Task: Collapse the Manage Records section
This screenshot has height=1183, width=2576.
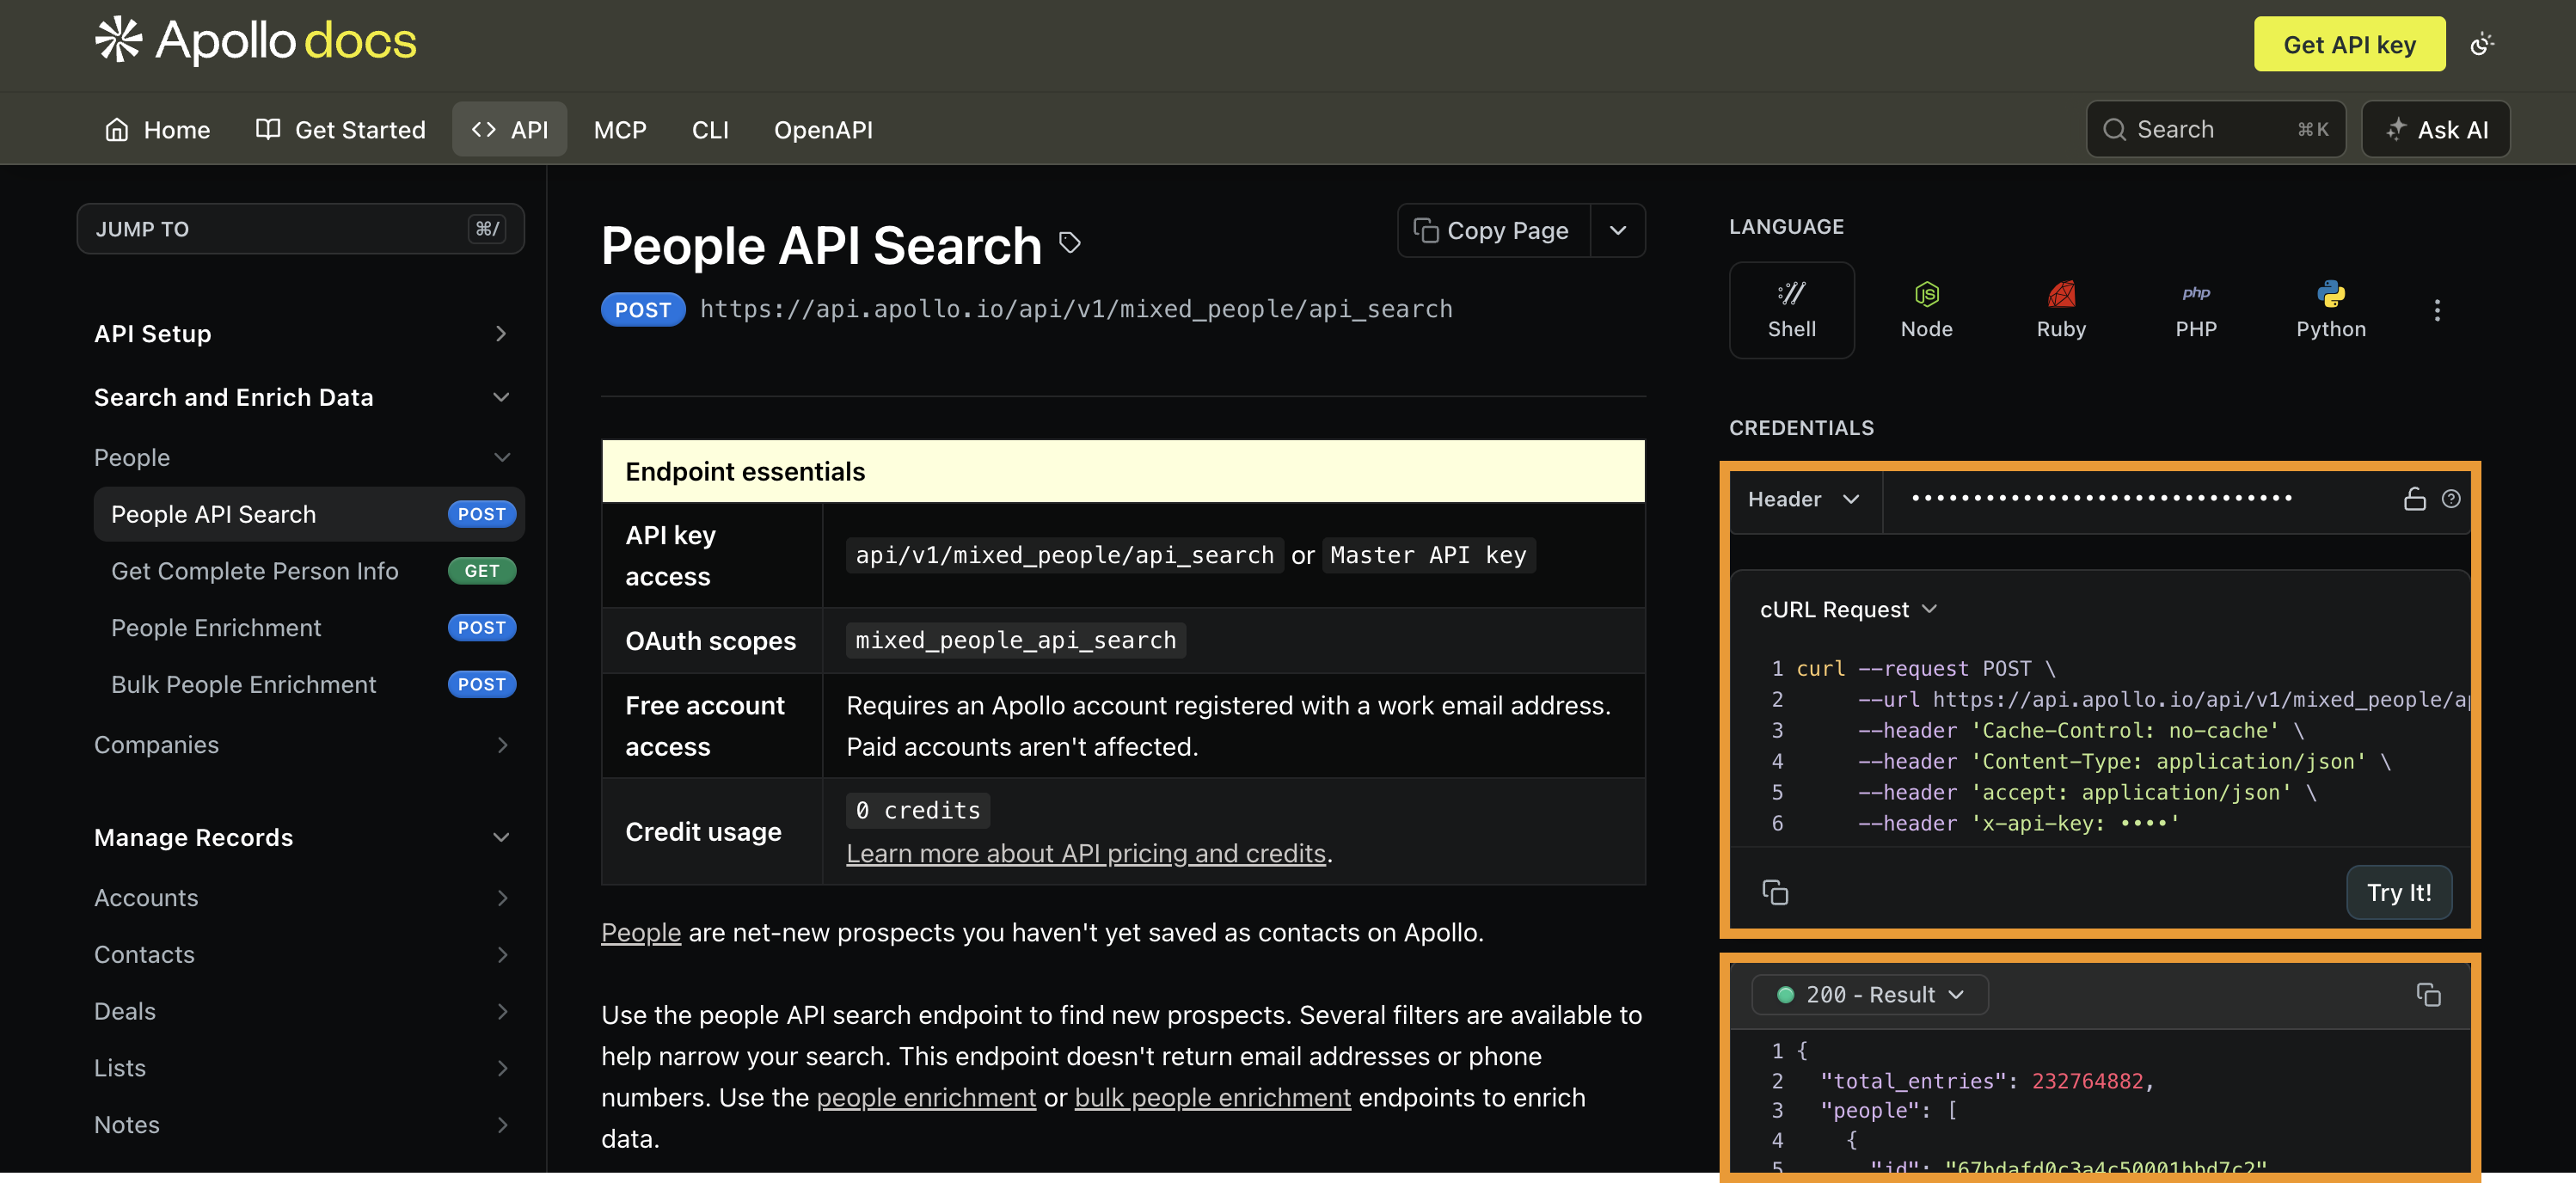Action: pyautogui.click(x=301, y=837)
